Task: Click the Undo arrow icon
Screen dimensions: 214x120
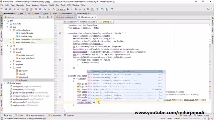Action: [14, 9]
